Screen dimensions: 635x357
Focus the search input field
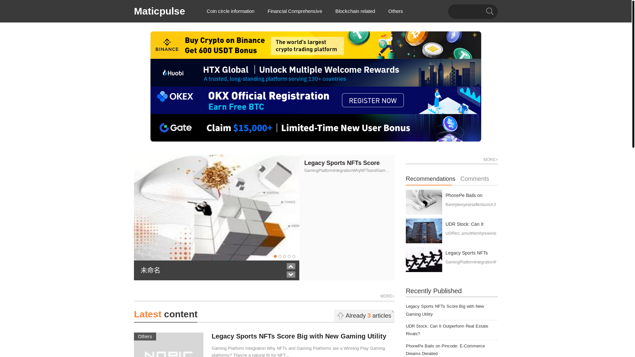pos(467,12)
